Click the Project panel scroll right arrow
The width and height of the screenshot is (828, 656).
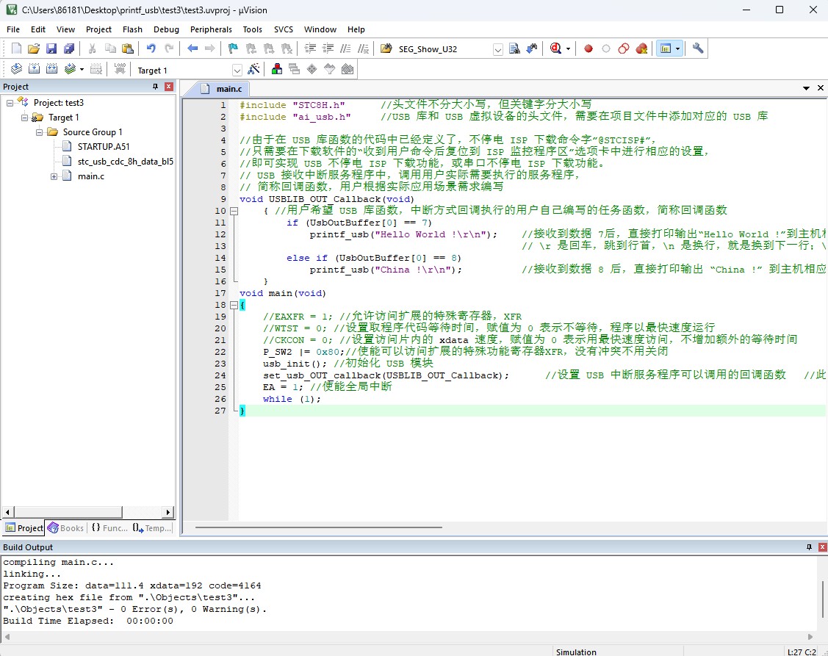[x=168, y=512]
